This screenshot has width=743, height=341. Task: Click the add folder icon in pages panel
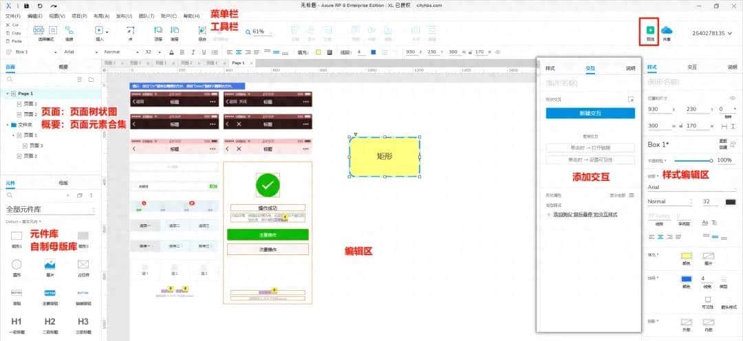[91, 79]
